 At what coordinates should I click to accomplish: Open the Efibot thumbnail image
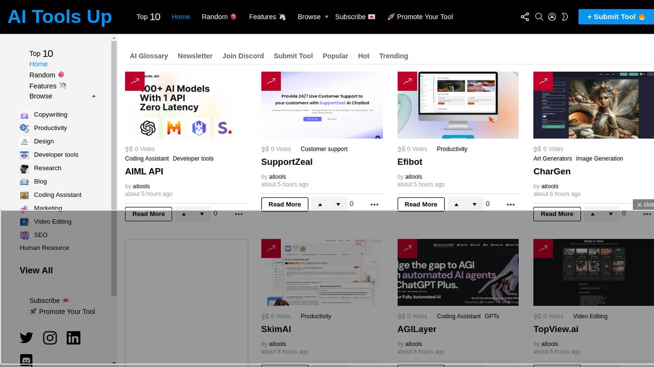458,105
